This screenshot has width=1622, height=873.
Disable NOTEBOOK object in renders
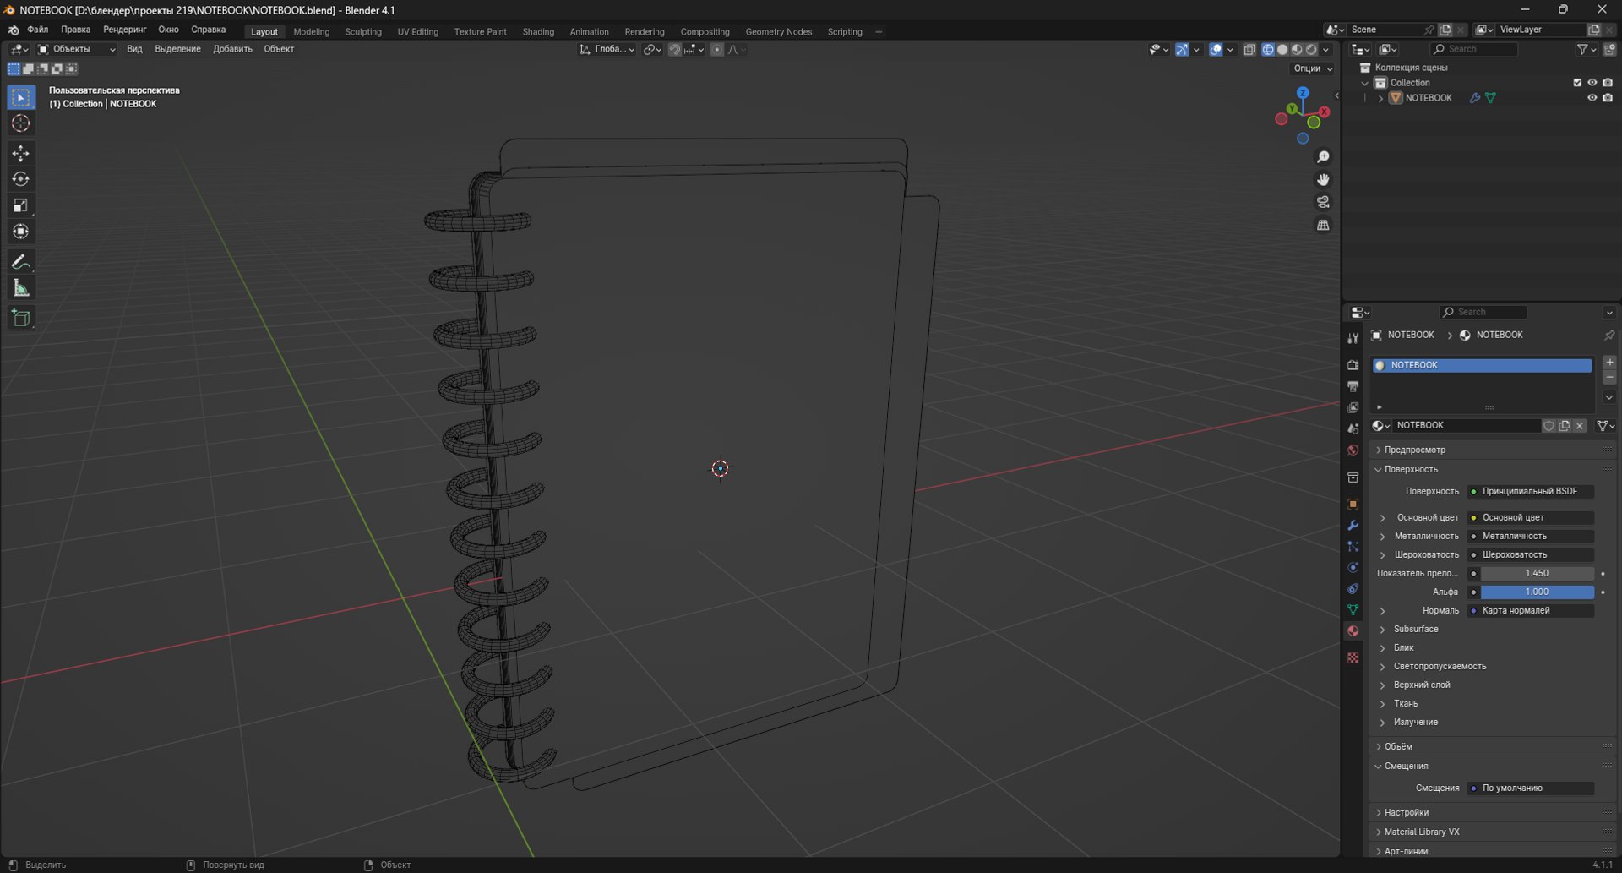coord(1608,98)
